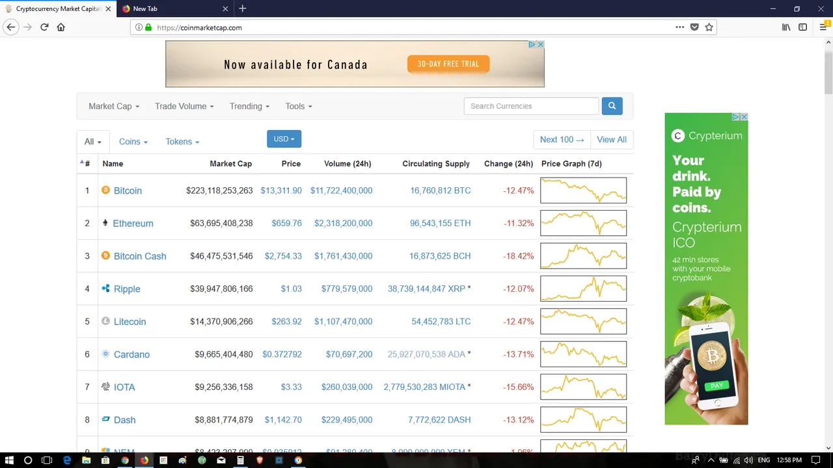The image size is (833, 468).
Task: Sort by Circulating Supply header
Action: click(x=436, y=164)
